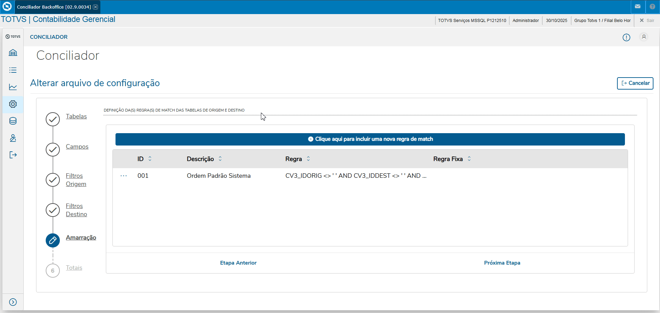Open the Filtros Destino step
The image size is (660, 313).
(76, 210)
